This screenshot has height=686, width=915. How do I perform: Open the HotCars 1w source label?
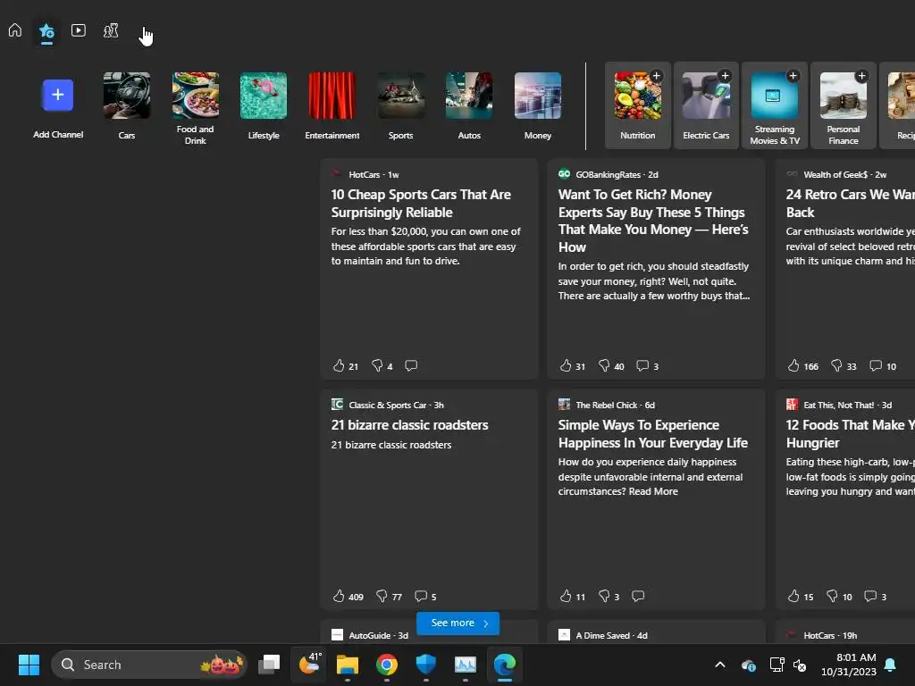tap(374, 174)
